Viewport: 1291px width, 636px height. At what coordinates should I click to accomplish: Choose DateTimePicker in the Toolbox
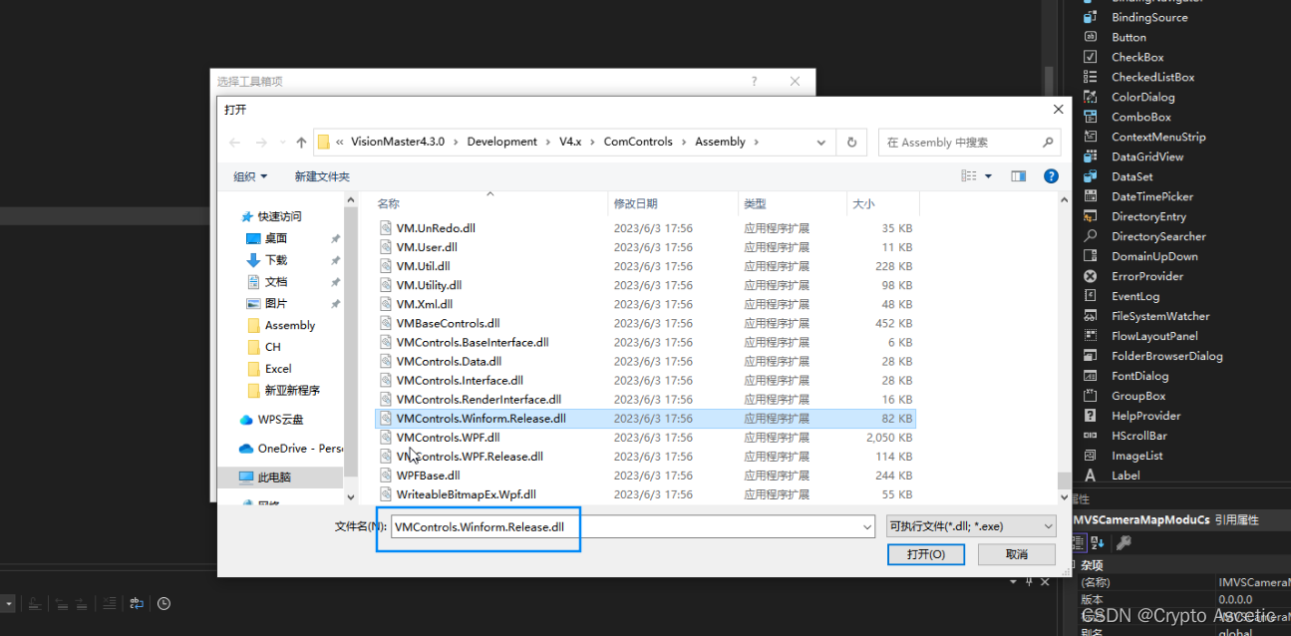click(1151, 196)
